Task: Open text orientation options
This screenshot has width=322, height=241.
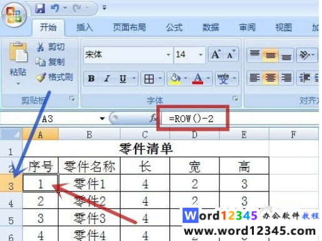Action: click(x=307, y=55)
